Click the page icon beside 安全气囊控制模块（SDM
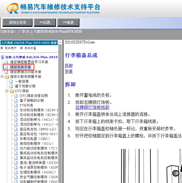This screenshot has height=183, width=182. [x=16, y=177]
